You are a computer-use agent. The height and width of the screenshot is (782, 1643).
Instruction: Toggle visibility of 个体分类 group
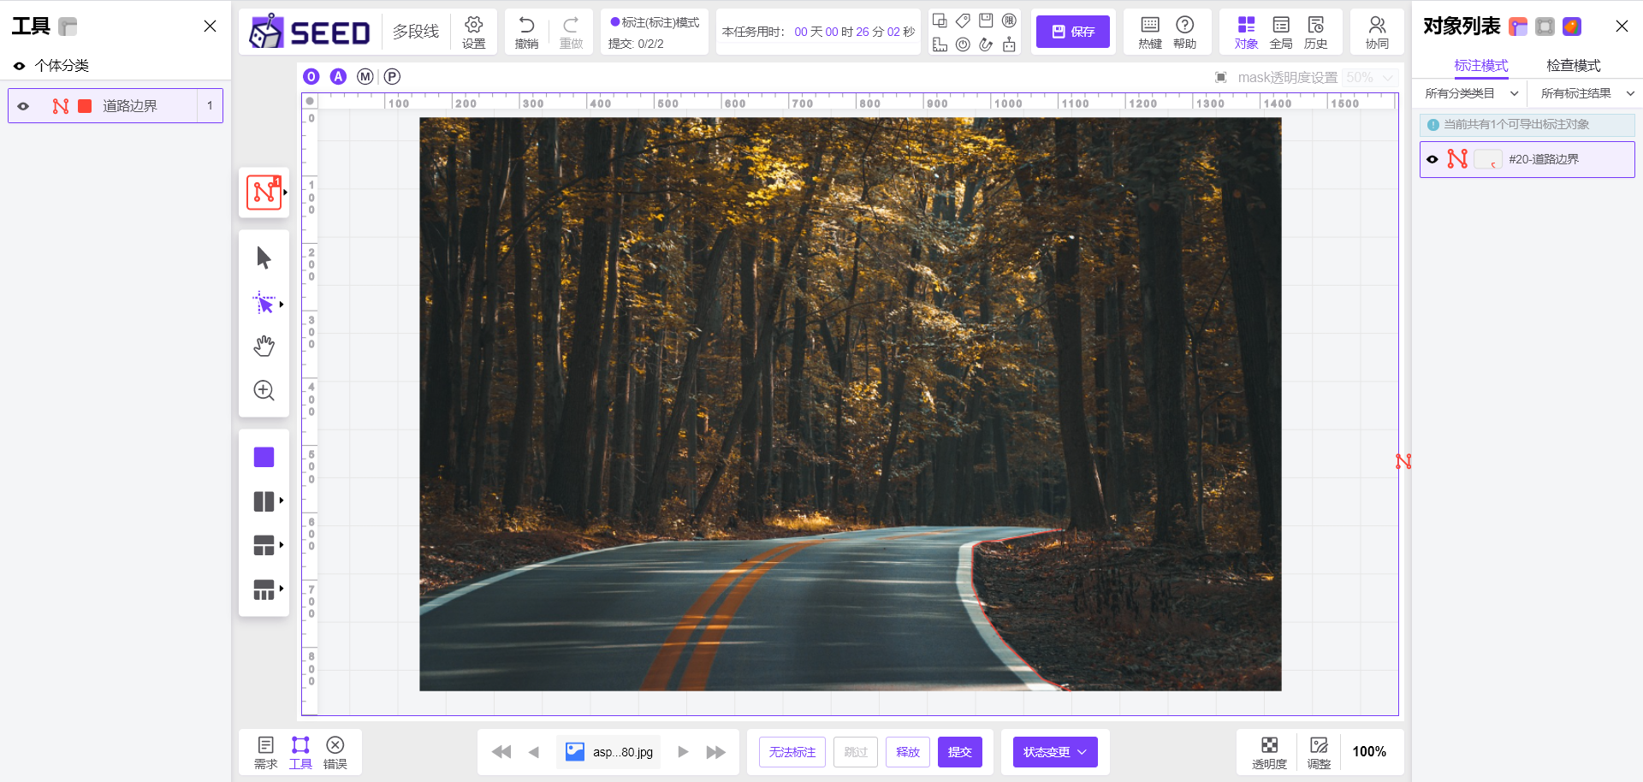pos(19,66)
